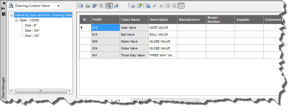The width and height of the screenshot is (292, 111).
Task: Open the palette properties menu icon
Action: coord(3,14)
